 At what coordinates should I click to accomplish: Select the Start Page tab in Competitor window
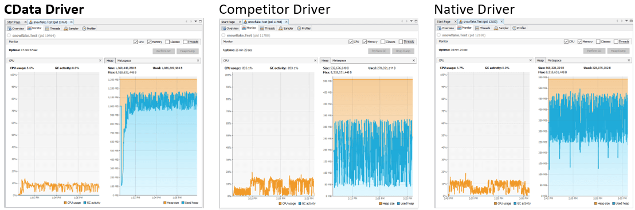click(x=229, y=21)
